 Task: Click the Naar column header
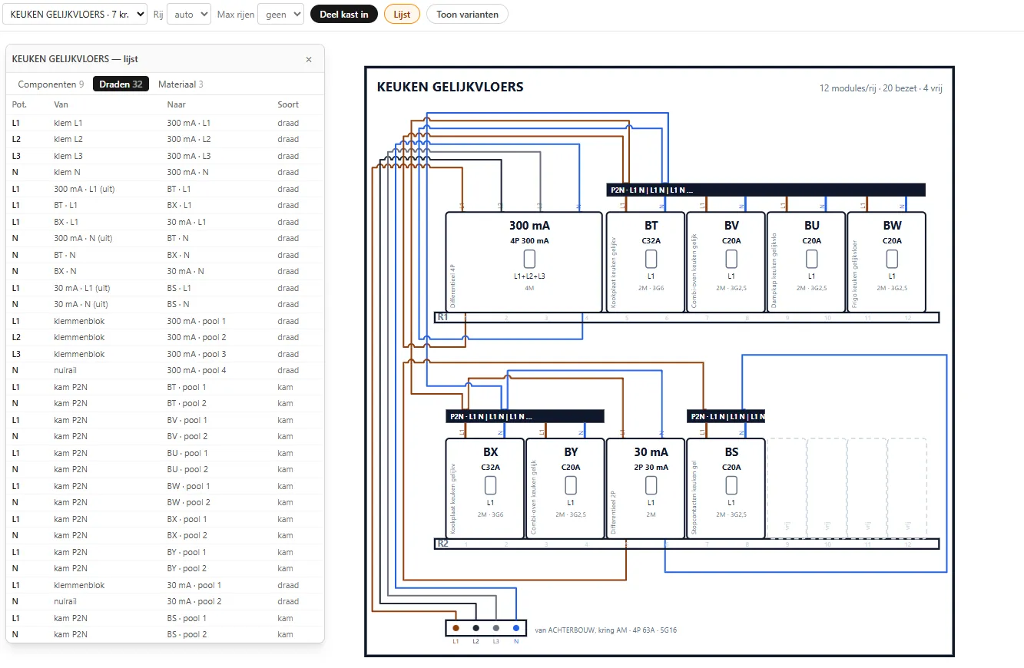pos(176,104)
